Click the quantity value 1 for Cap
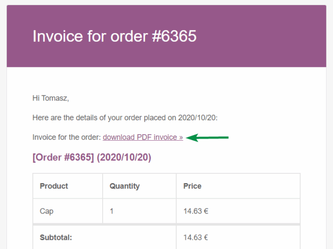This screenshot has width=333, height=249. (111, 211)
